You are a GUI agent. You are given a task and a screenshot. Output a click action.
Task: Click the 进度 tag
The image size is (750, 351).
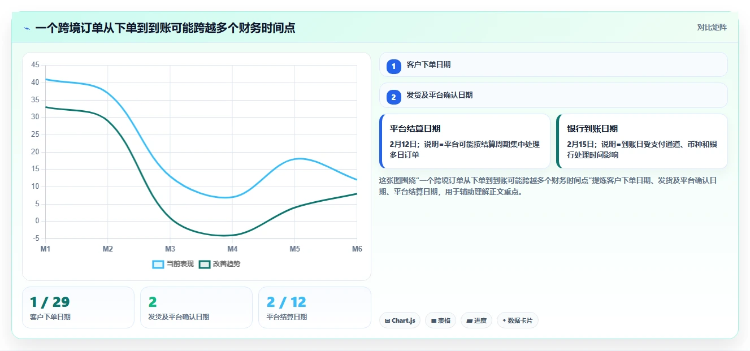[476, 320]
